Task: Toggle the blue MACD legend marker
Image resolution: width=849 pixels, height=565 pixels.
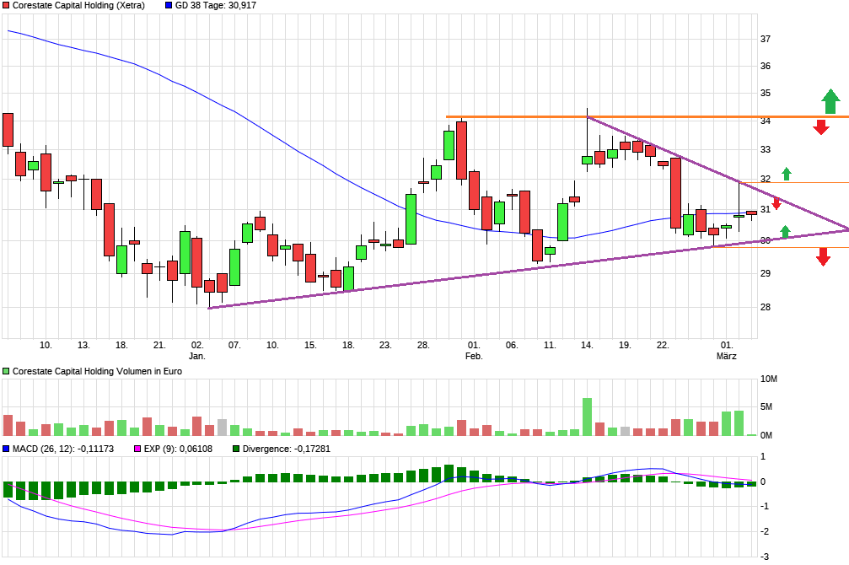Action: (8, 448)
